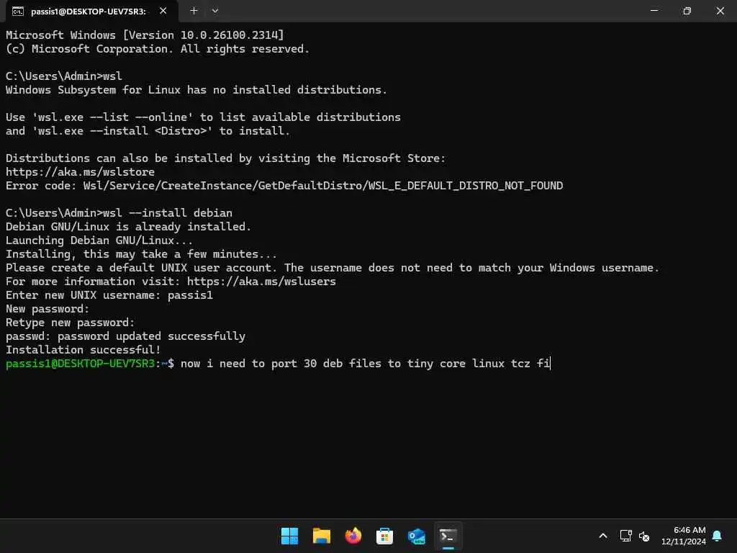Click 'Enter new UNIX username: passis1' line
The width and height of the screenshot is (737, 553).
coord(109,295)
